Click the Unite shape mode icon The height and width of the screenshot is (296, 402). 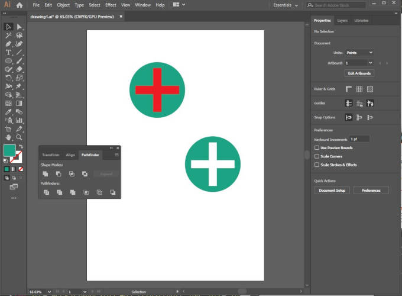(46, 174)
